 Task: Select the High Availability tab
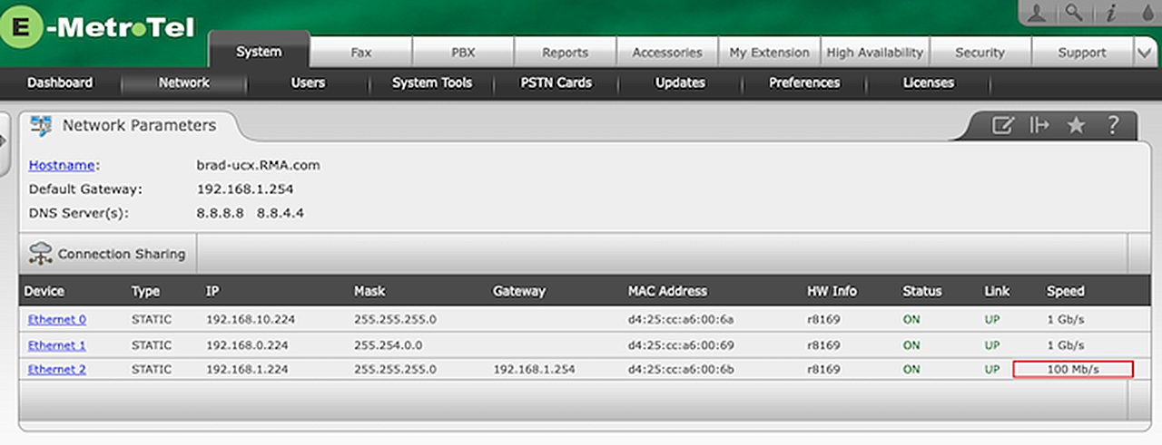(x=874, y=53)
